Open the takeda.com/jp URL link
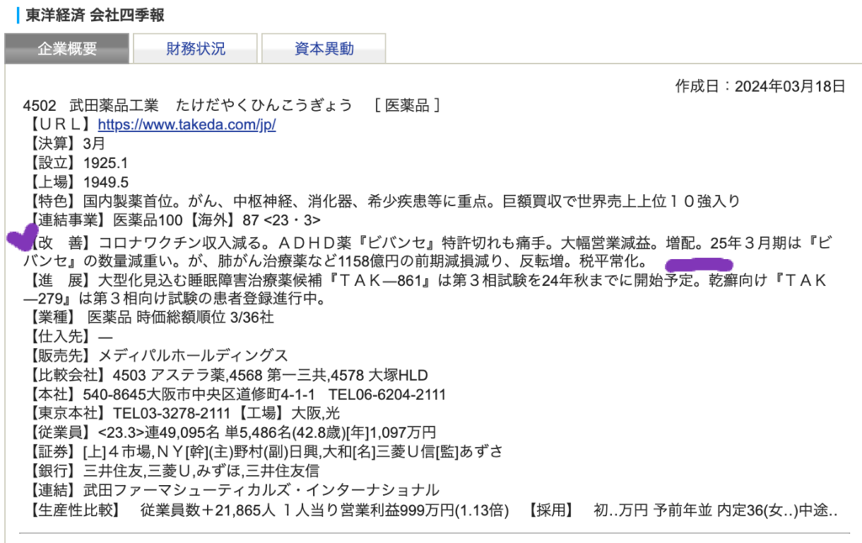 click(186, 124)
